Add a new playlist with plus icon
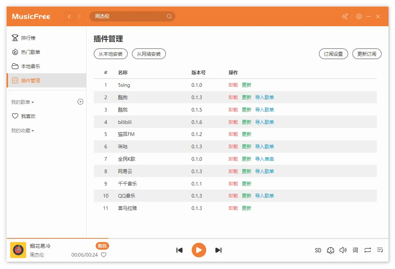Image resolution: width=395 pixels, height=269 pixels. pyautogui.click(x=80, y=102)
